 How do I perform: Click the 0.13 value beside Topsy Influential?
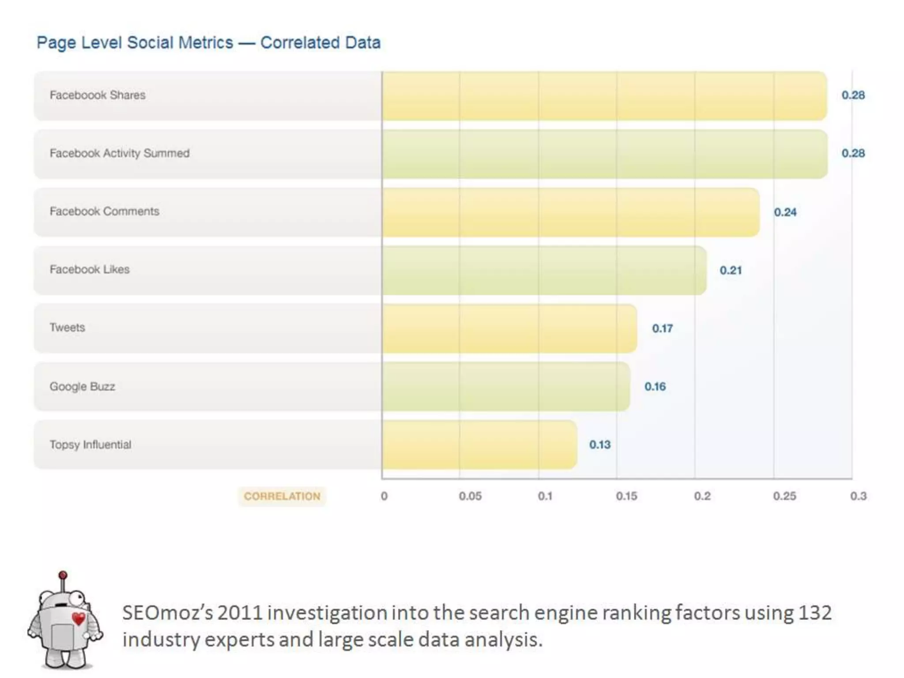click(600, 444)
